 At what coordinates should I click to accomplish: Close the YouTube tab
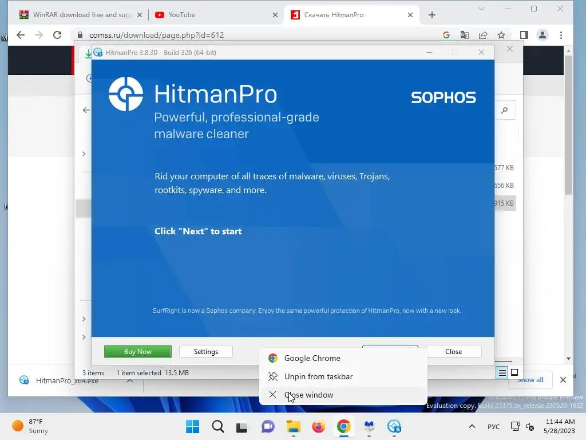[275, 15]
